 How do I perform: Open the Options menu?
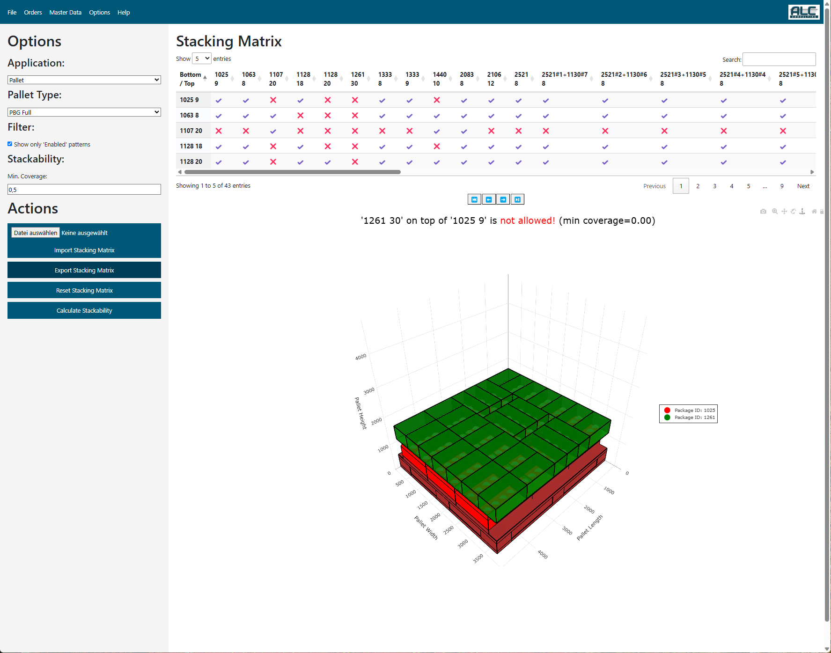[100, 12]
